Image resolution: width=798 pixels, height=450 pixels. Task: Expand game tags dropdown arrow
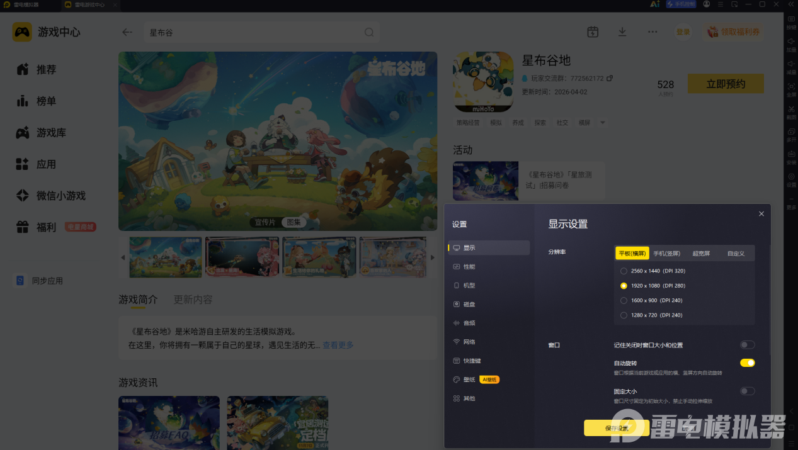click(602, 123)
